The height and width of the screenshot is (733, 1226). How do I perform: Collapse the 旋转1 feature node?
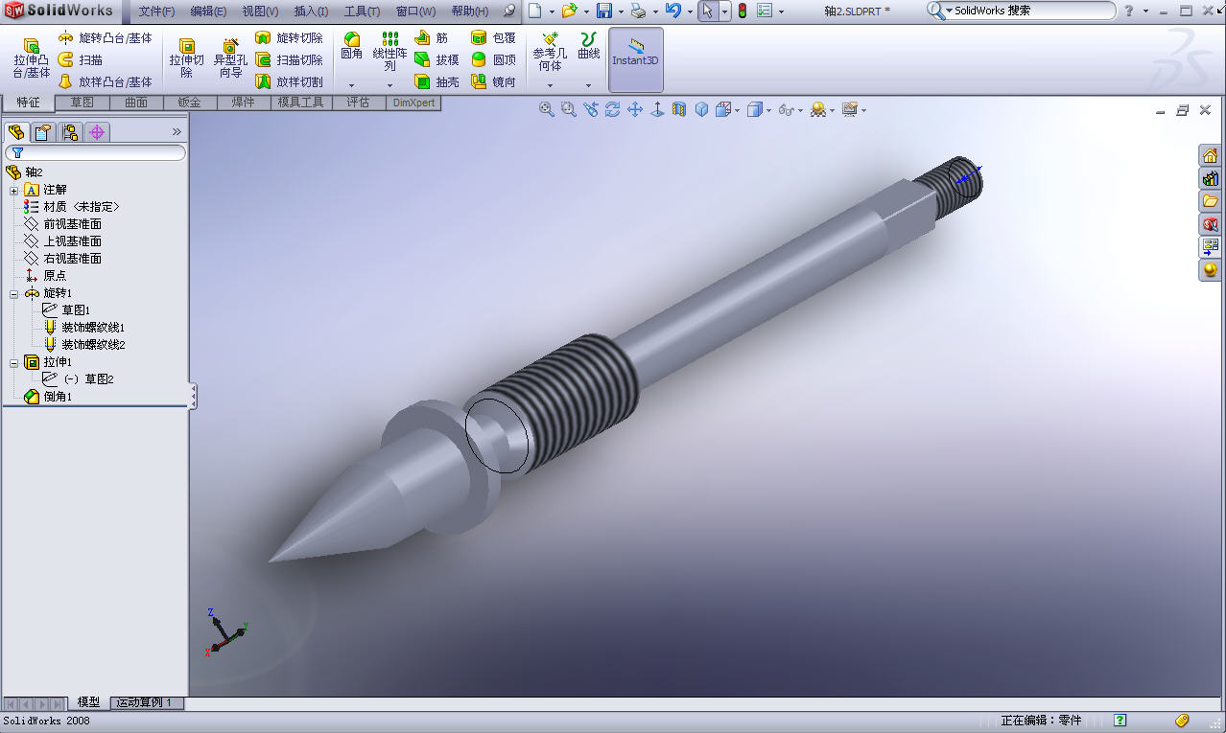(x=14, y=293)
